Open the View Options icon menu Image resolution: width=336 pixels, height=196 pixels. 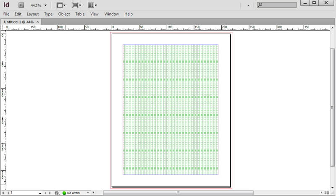point(61,5)
